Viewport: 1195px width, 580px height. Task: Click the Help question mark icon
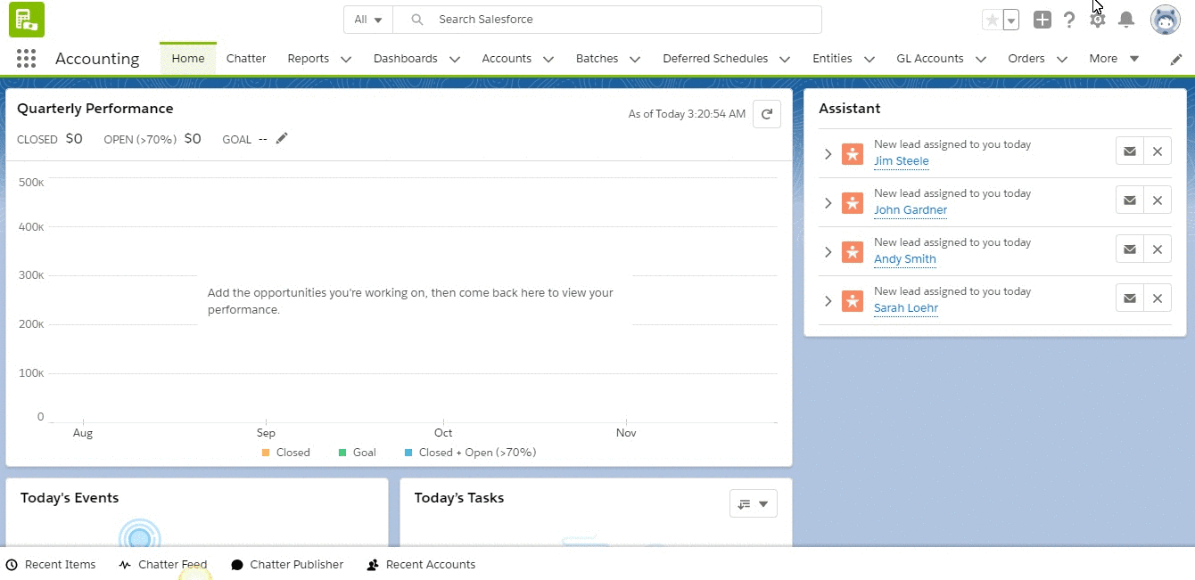(x=1069, y=20)
